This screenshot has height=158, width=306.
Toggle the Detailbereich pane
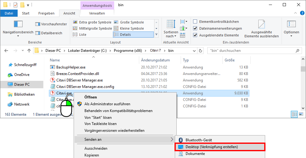(49, 33)
